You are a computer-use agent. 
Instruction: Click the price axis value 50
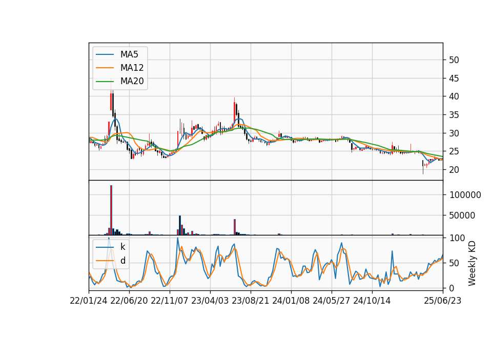tap(454, 60)
